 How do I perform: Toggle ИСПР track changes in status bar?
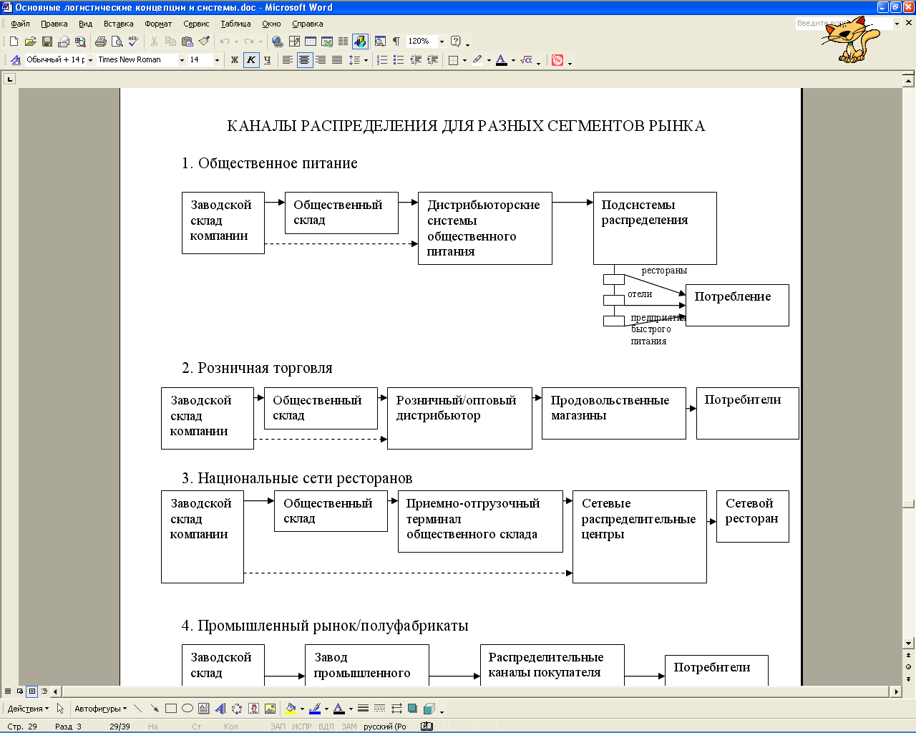coord(302,727)
